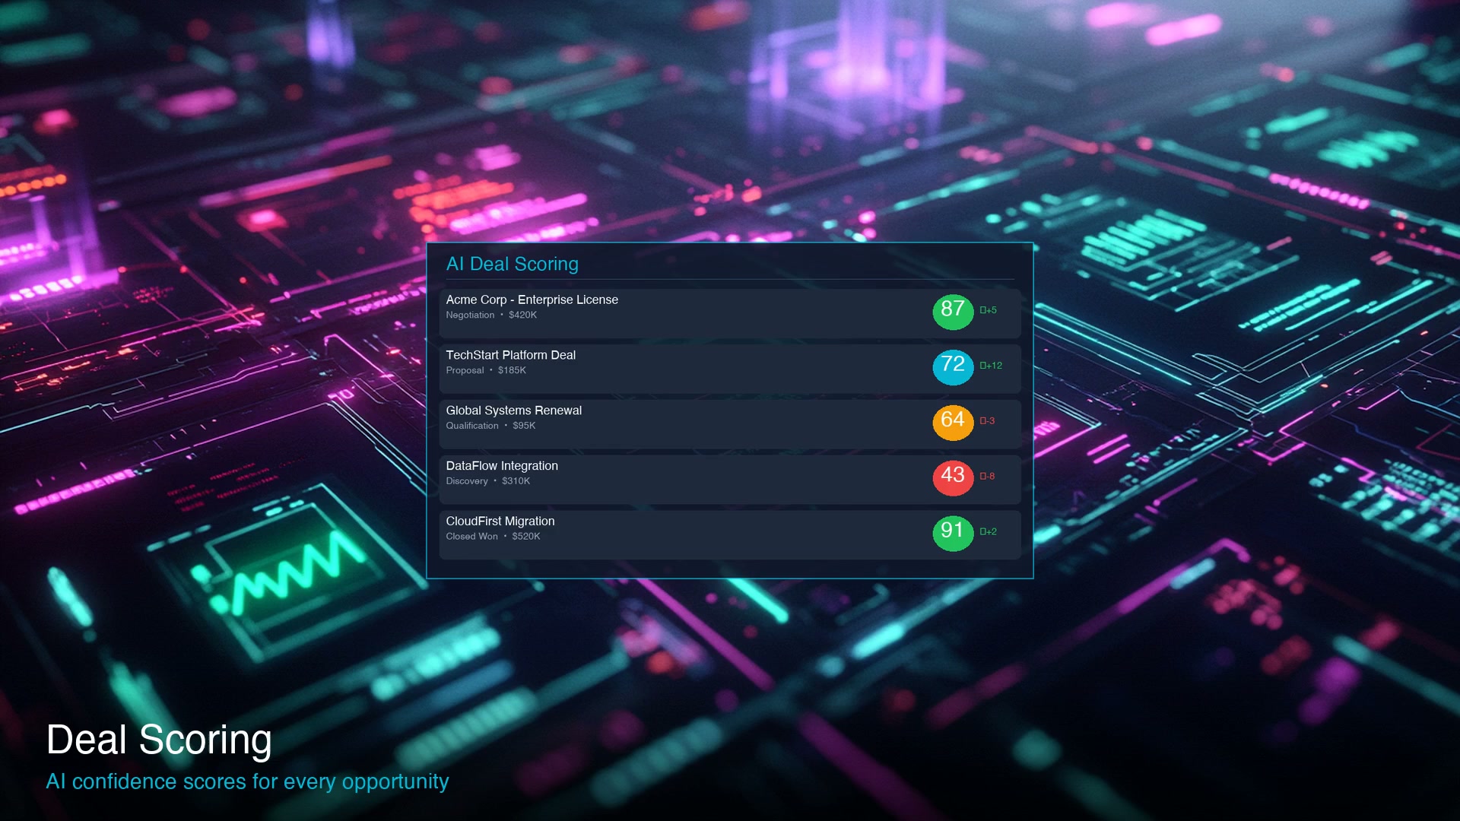1460x821 pixels.
Task: Click Negotiation $420K stage details
Action: click(x=491, y=315)
